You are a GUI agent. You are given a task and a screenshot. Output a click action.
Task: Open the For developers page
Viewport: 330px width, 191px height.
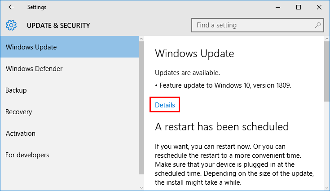coord(27,155)
